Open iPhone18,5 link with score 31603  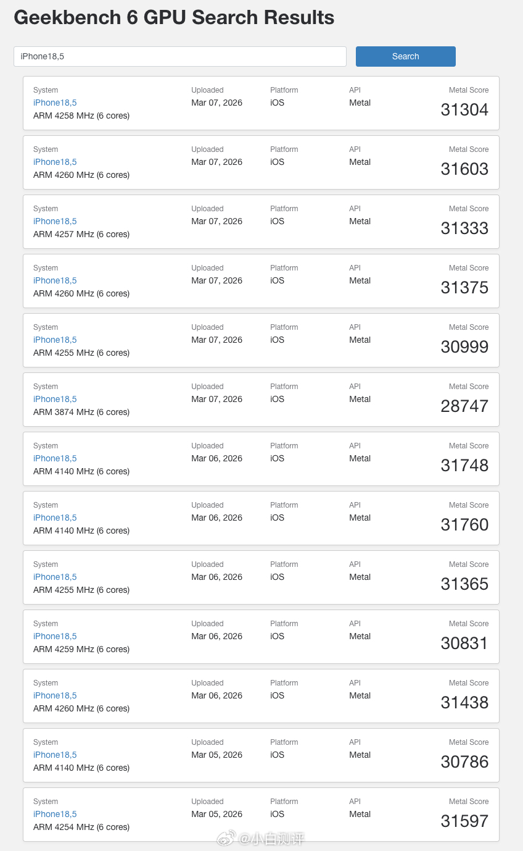pos(55,162)
